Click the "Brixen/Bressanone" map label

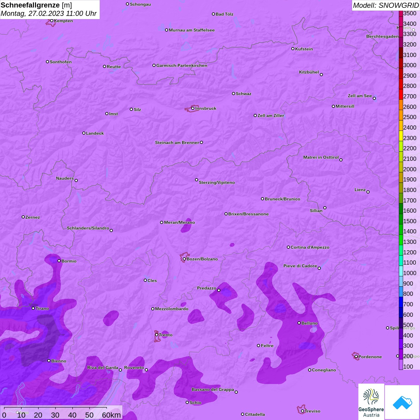click(248, 214)
